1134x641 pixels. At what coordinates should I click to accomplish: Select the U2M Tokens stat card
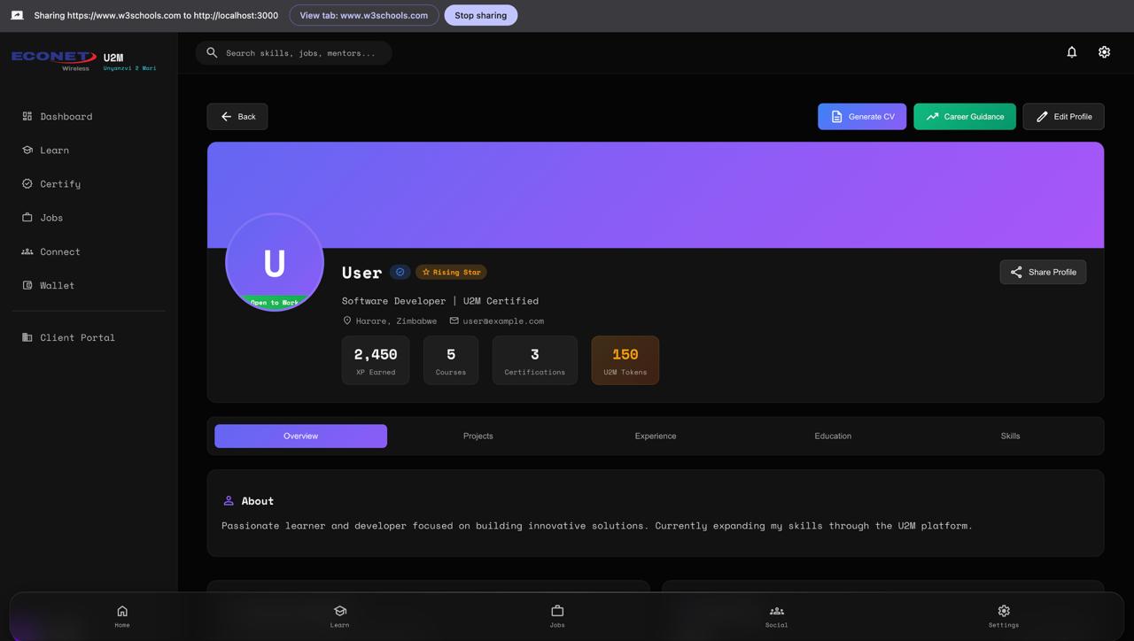[625, 360]
